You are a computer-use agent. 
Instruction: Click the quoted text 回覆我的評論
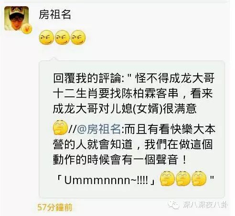[x=87, y=78]
